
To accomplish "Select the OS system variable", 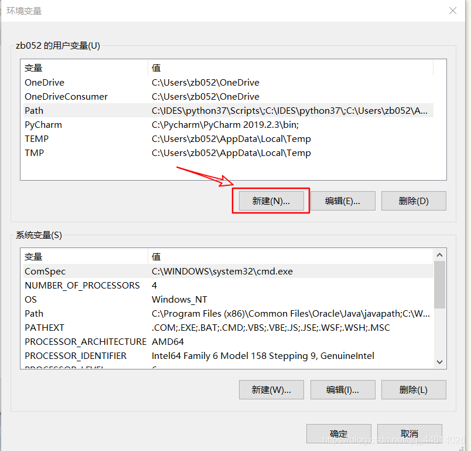I will pyautogui.click(x=228, y=300).
